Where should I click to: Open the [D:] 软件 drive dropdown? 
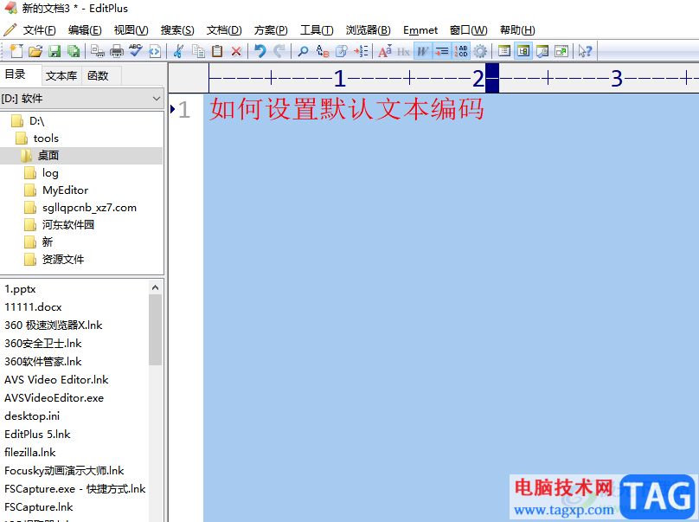pyautogui.click(x=81, y=98)
